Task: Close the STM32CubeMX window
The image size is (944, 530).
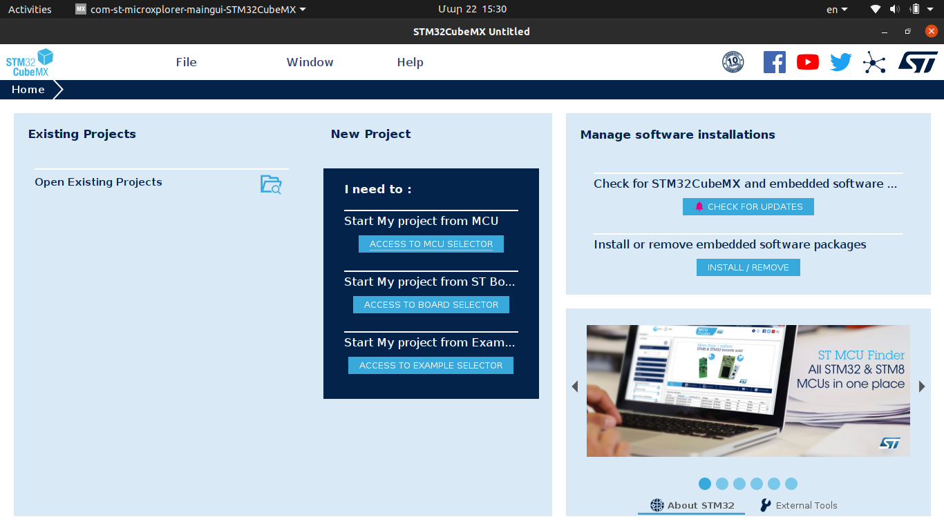Action: point(932,31)
